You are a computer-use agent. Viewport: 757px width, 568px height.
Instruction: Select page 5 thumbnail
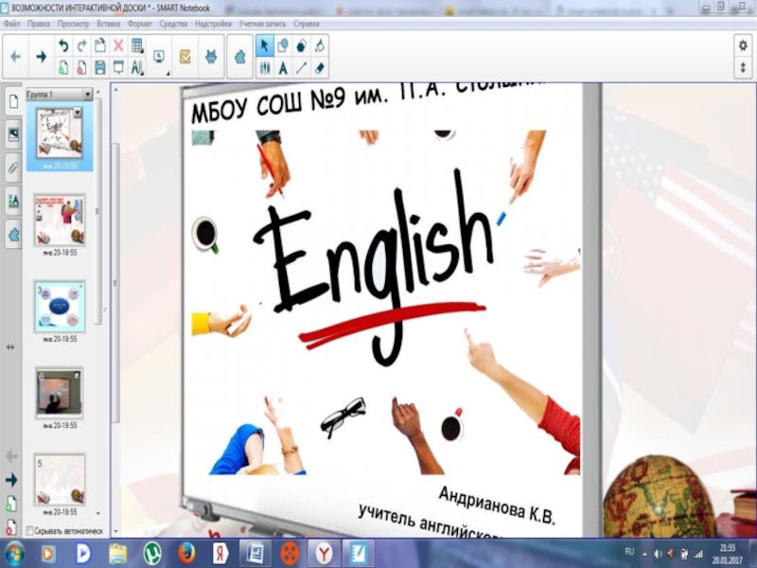(x=60, y=479)
